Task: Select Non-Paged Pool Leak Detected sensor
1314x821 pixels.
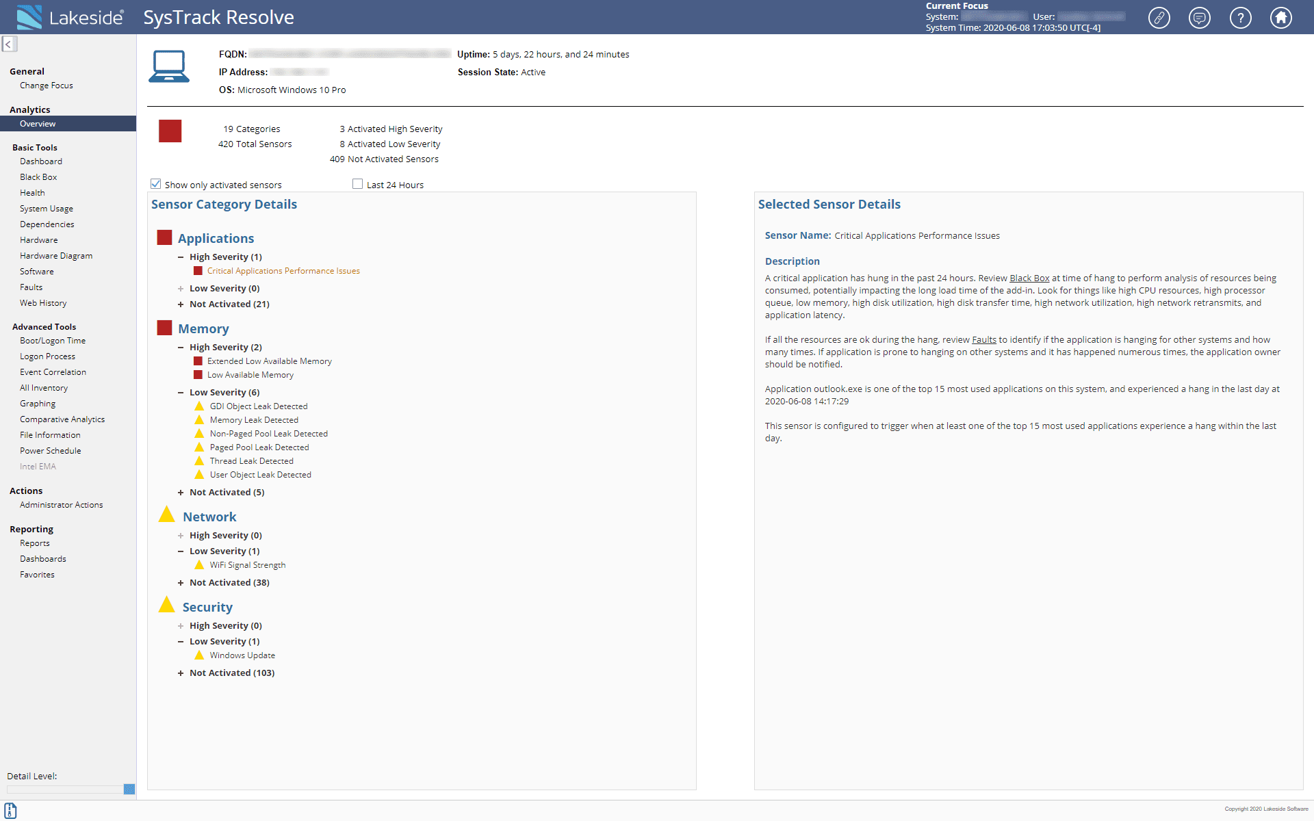Action: click(269, 434)
